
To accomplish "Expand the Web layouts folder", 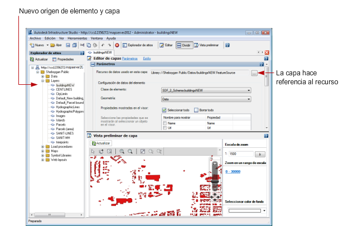I will (42, 160).
